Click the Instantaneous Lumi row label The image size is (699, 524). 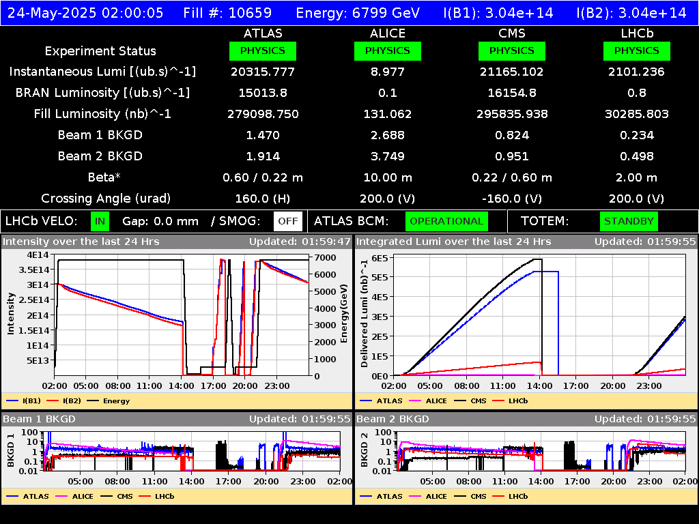[102, 72]
